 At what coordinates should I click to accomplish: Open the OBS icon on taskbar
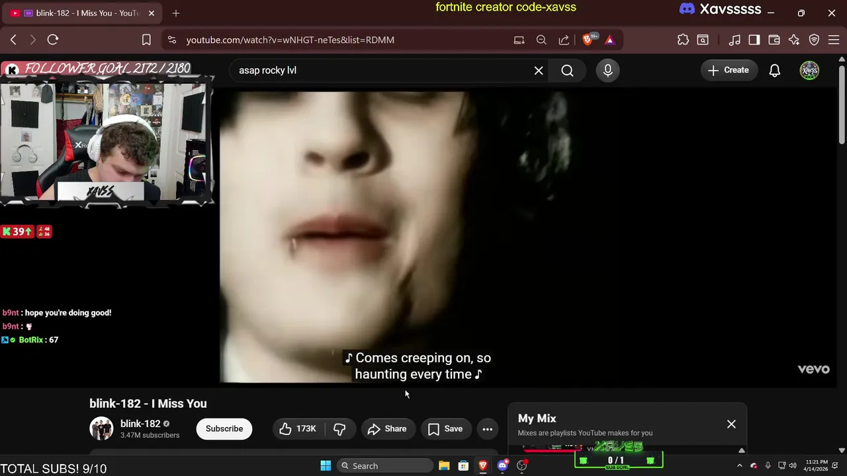[x=522, y=465]
